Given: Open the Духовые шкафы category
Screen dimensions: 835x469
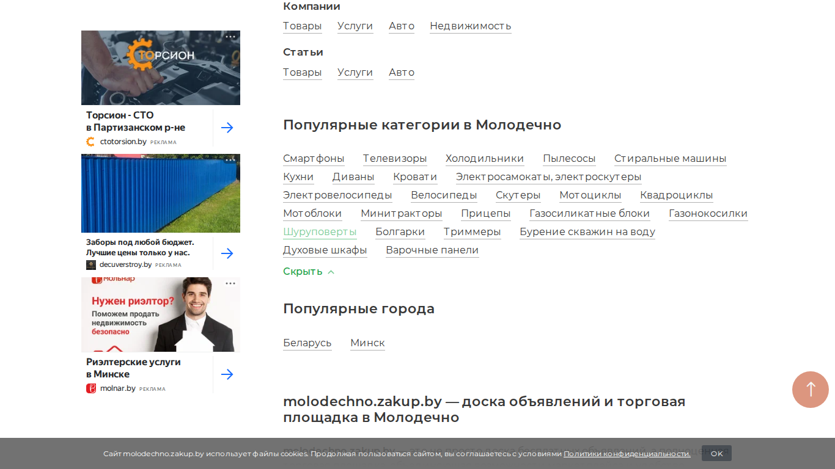Looking at the screenshot, I should 325,250.
